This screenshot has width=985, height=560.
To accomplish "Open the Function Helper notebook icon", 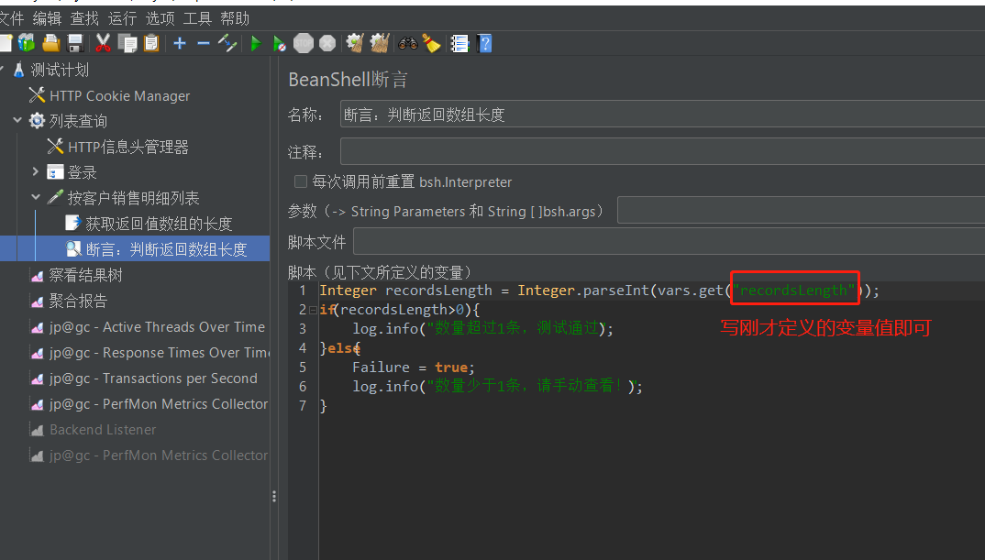I will (459, 43).
